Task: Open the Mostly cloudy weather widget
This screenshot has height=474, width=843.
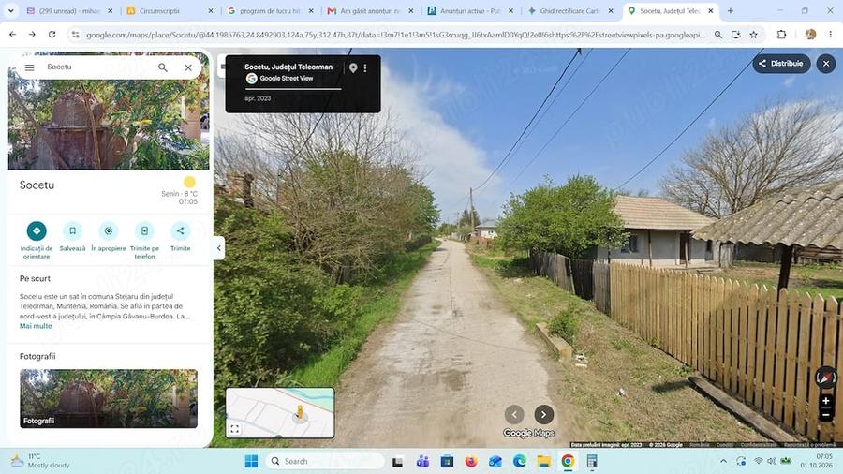Action: [40, 461]
